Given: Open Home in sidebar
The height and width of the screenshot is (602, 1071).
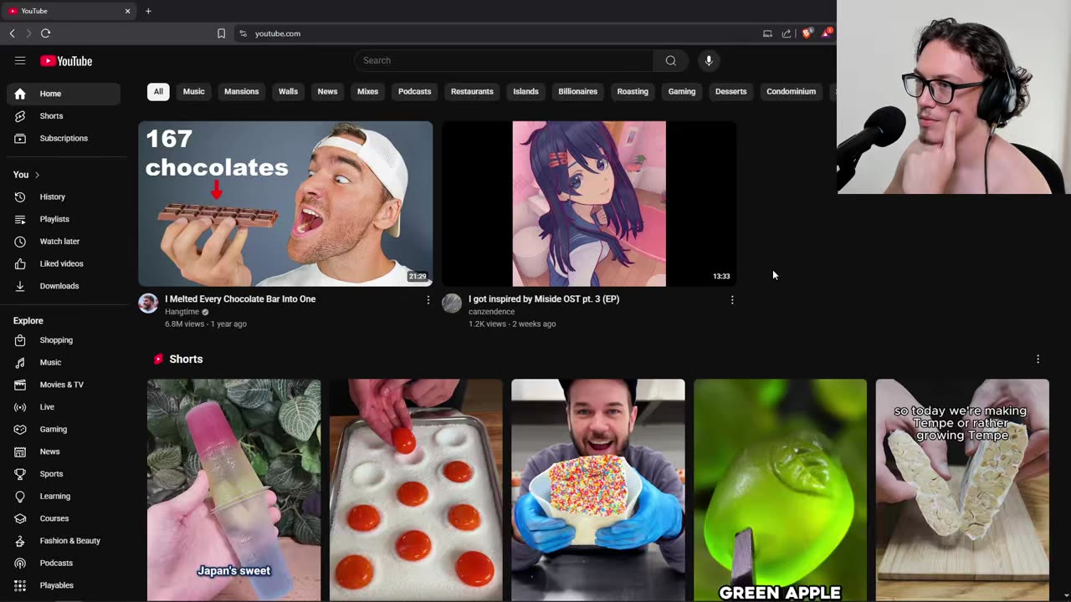Looking at the screenshot, I should point(64,94).
